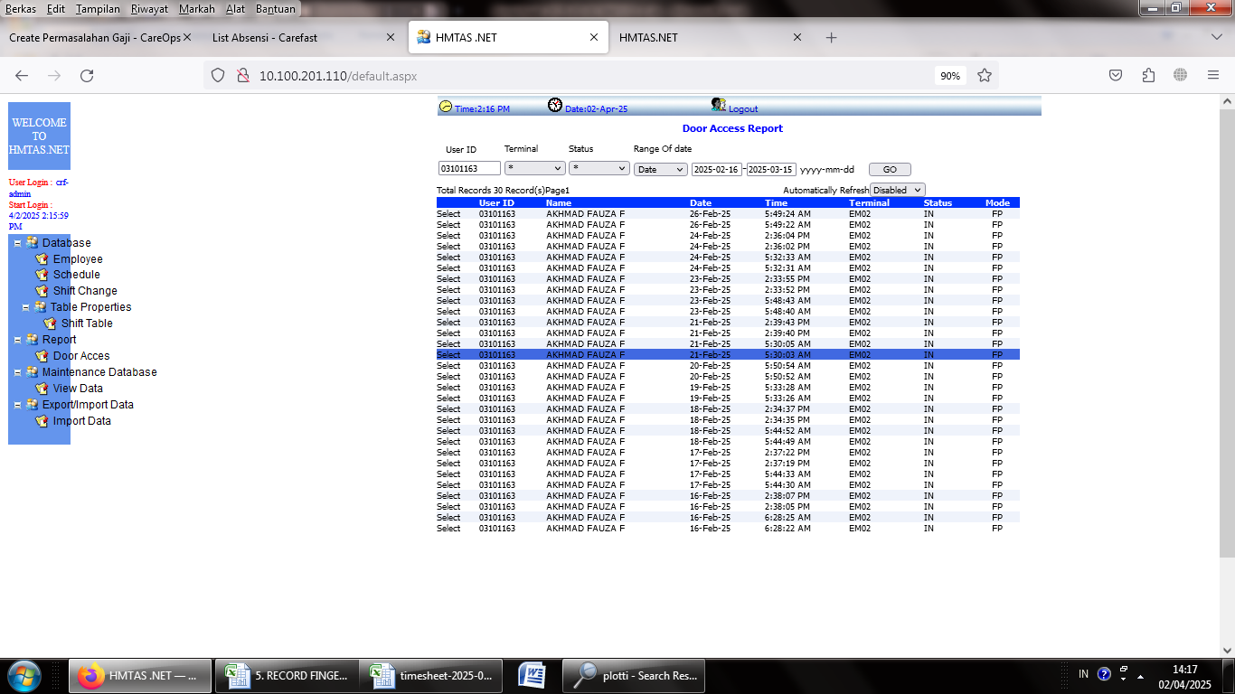The image size is (1235, 694).
Task: Click the Shift Change item icon
Action: point(42,291)
